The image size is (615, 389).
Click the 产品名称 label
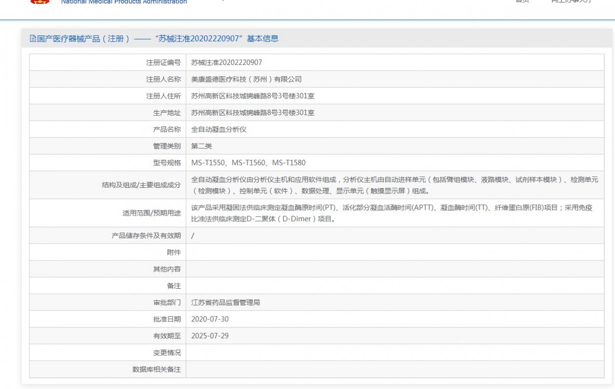[x=167, y=129]
